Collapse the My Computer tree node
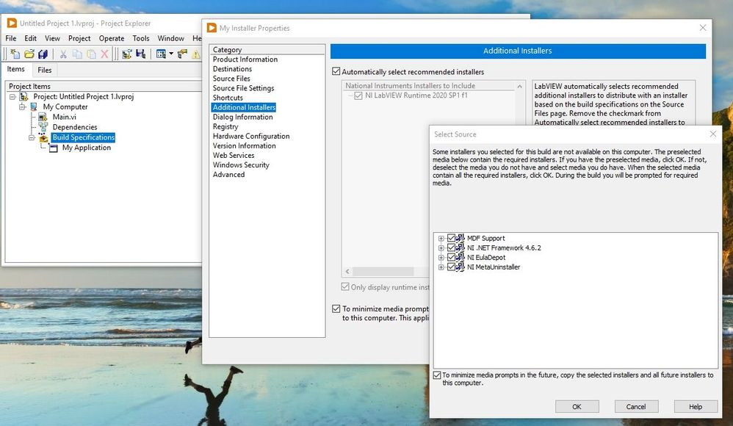This screenshot has width=733, height=426. tap(22, 106)
